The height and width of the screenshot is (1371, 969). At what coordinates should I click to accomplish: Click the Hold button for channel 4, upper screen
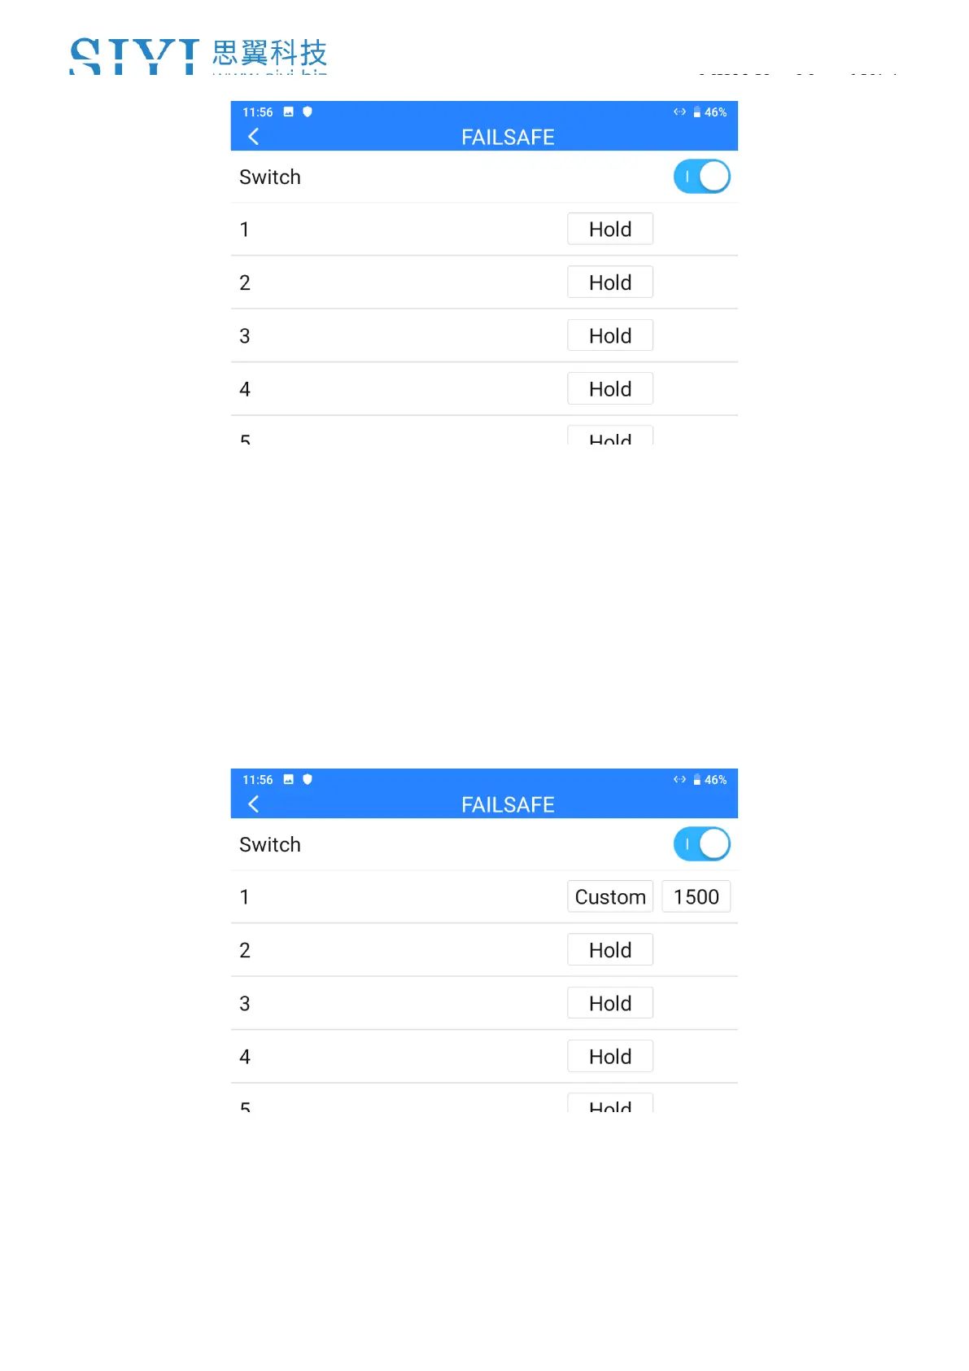[x=610, y=389]
